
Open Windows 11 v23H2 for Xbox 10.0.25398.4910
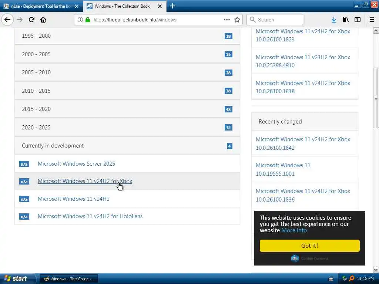click(303, 61)
